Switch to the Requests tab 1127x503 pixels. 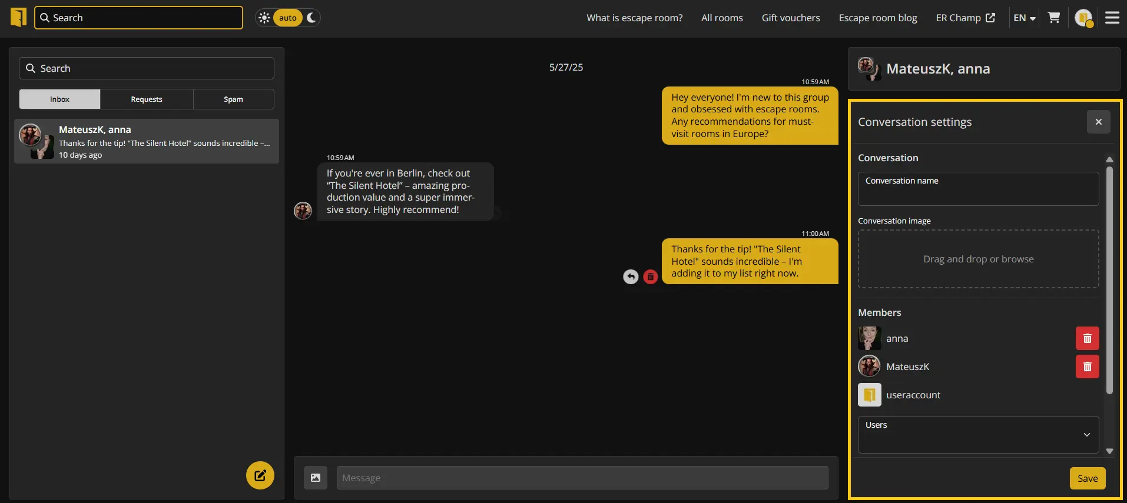click(x=146, y=99)
